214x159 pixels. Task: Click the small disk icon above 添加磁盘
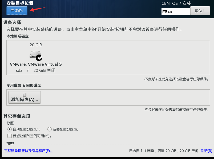coord(25,95)
